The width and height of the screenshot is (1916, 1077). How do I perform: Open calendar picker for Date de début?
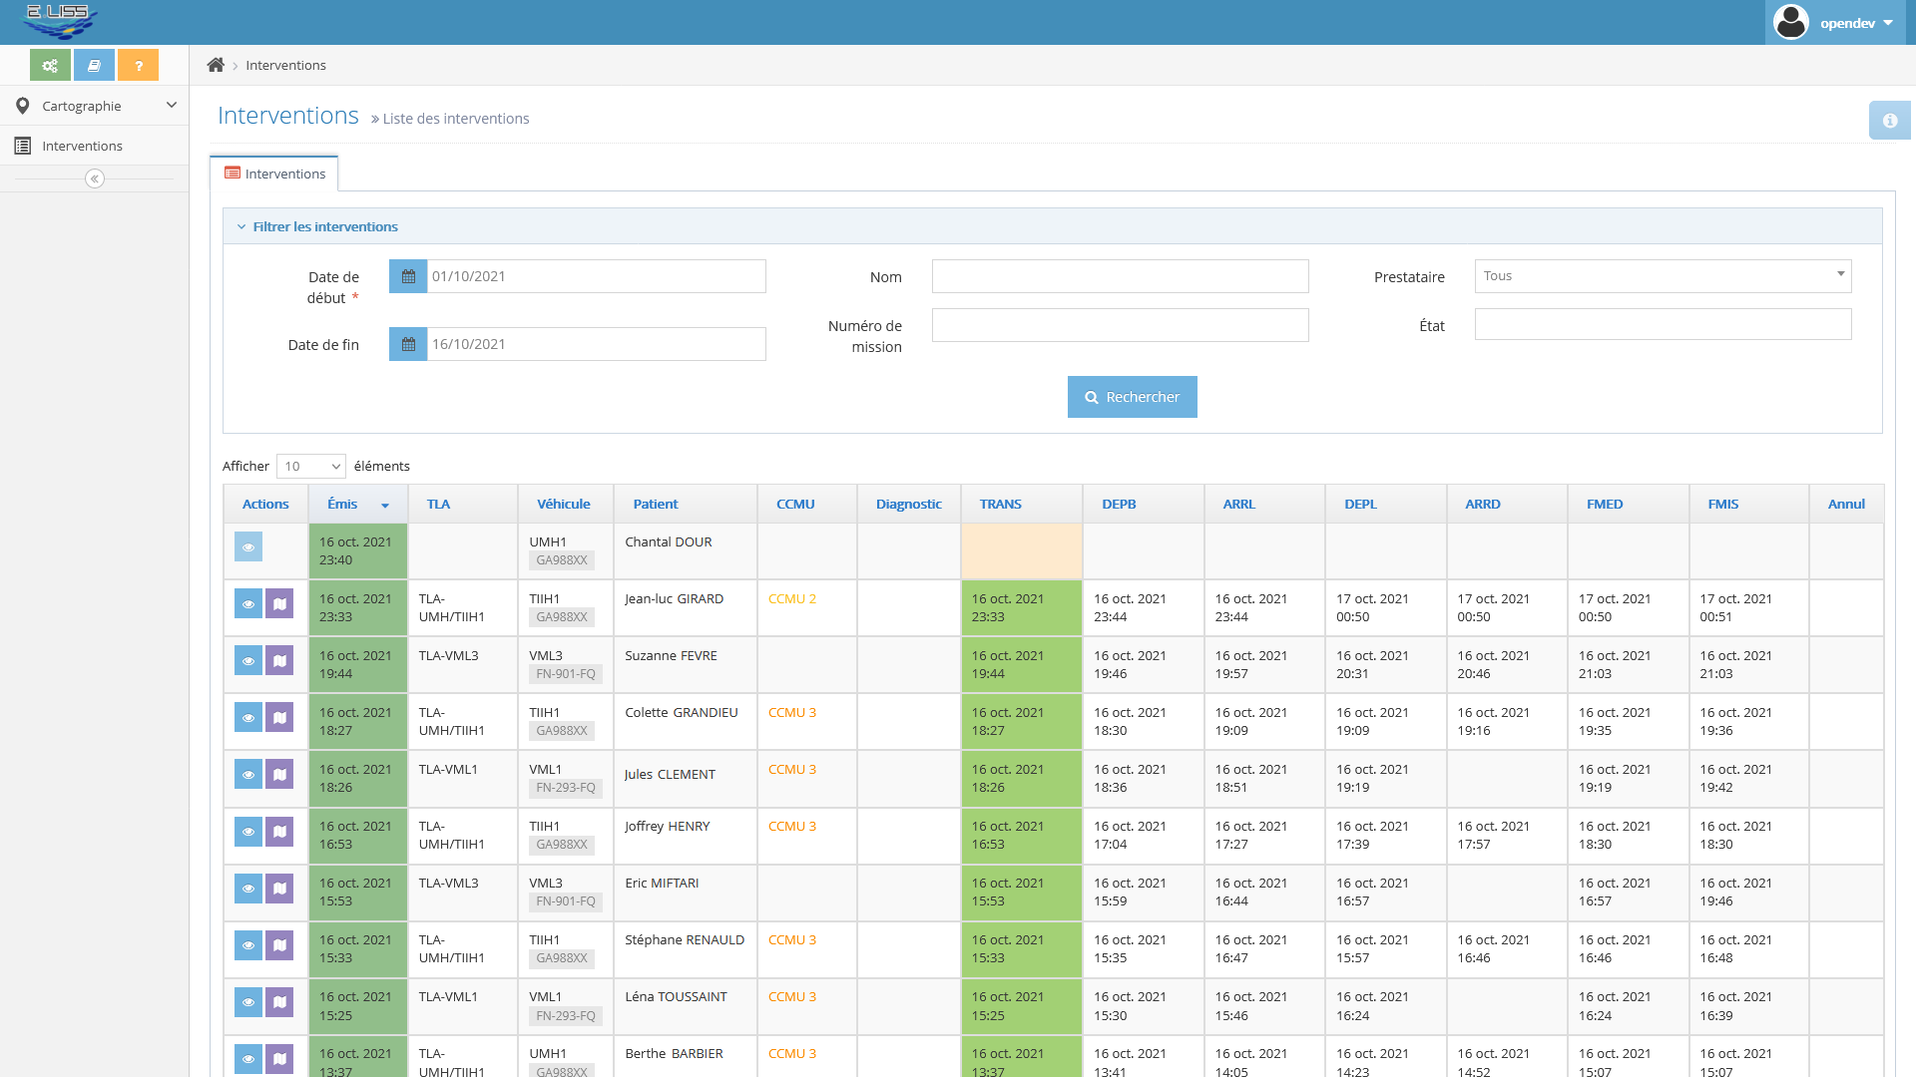(x=408, y=276)
